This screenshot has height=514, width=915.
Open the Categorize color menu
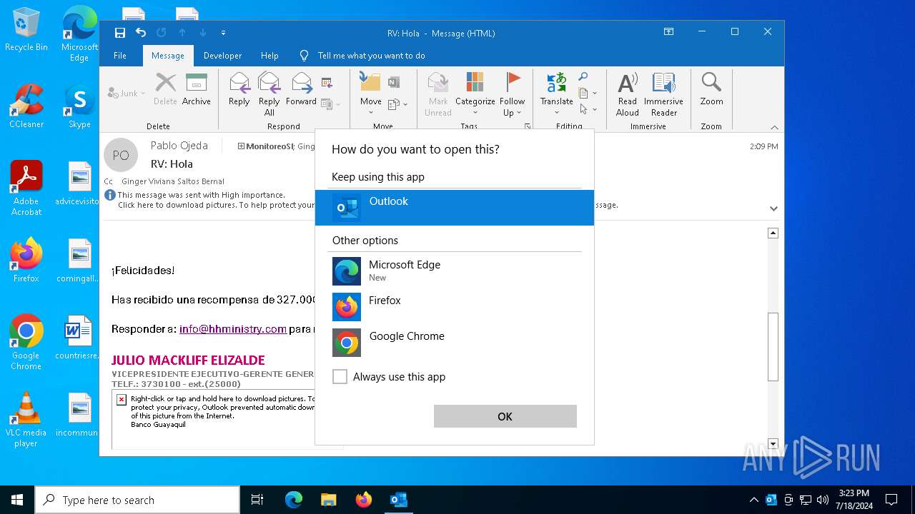click(475, 94)
